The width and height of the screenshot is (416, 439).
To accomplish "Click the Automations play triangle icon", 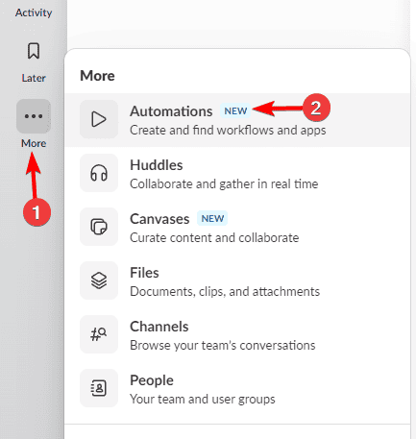I will pos(99,119).
